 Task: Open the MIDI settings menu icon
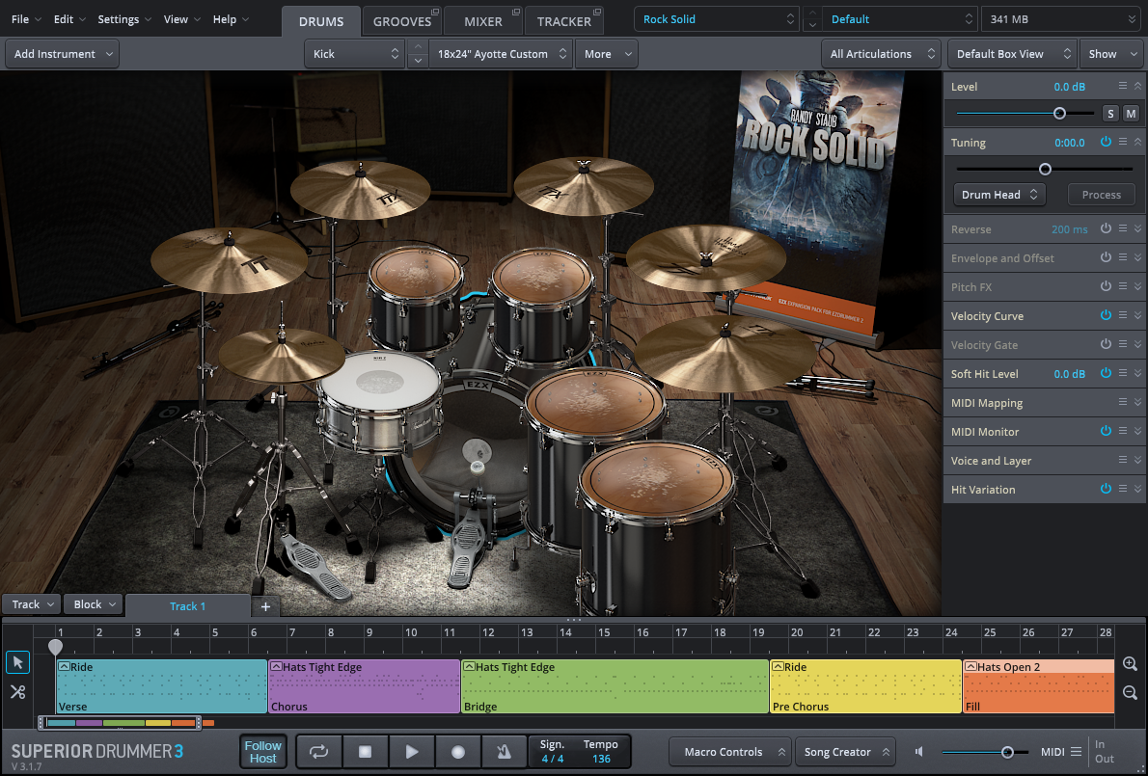pos(1076,752)
